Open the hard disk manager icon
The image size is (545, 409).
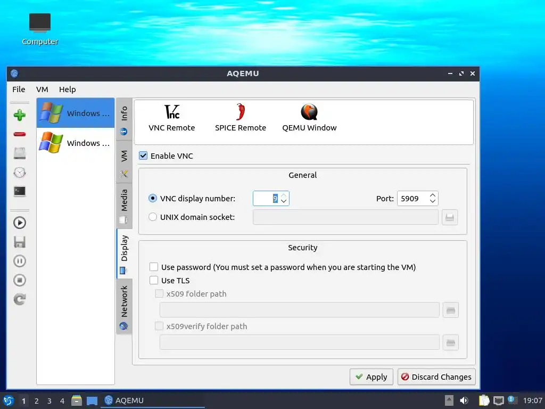pyautogui.click(x=20, y=153)
